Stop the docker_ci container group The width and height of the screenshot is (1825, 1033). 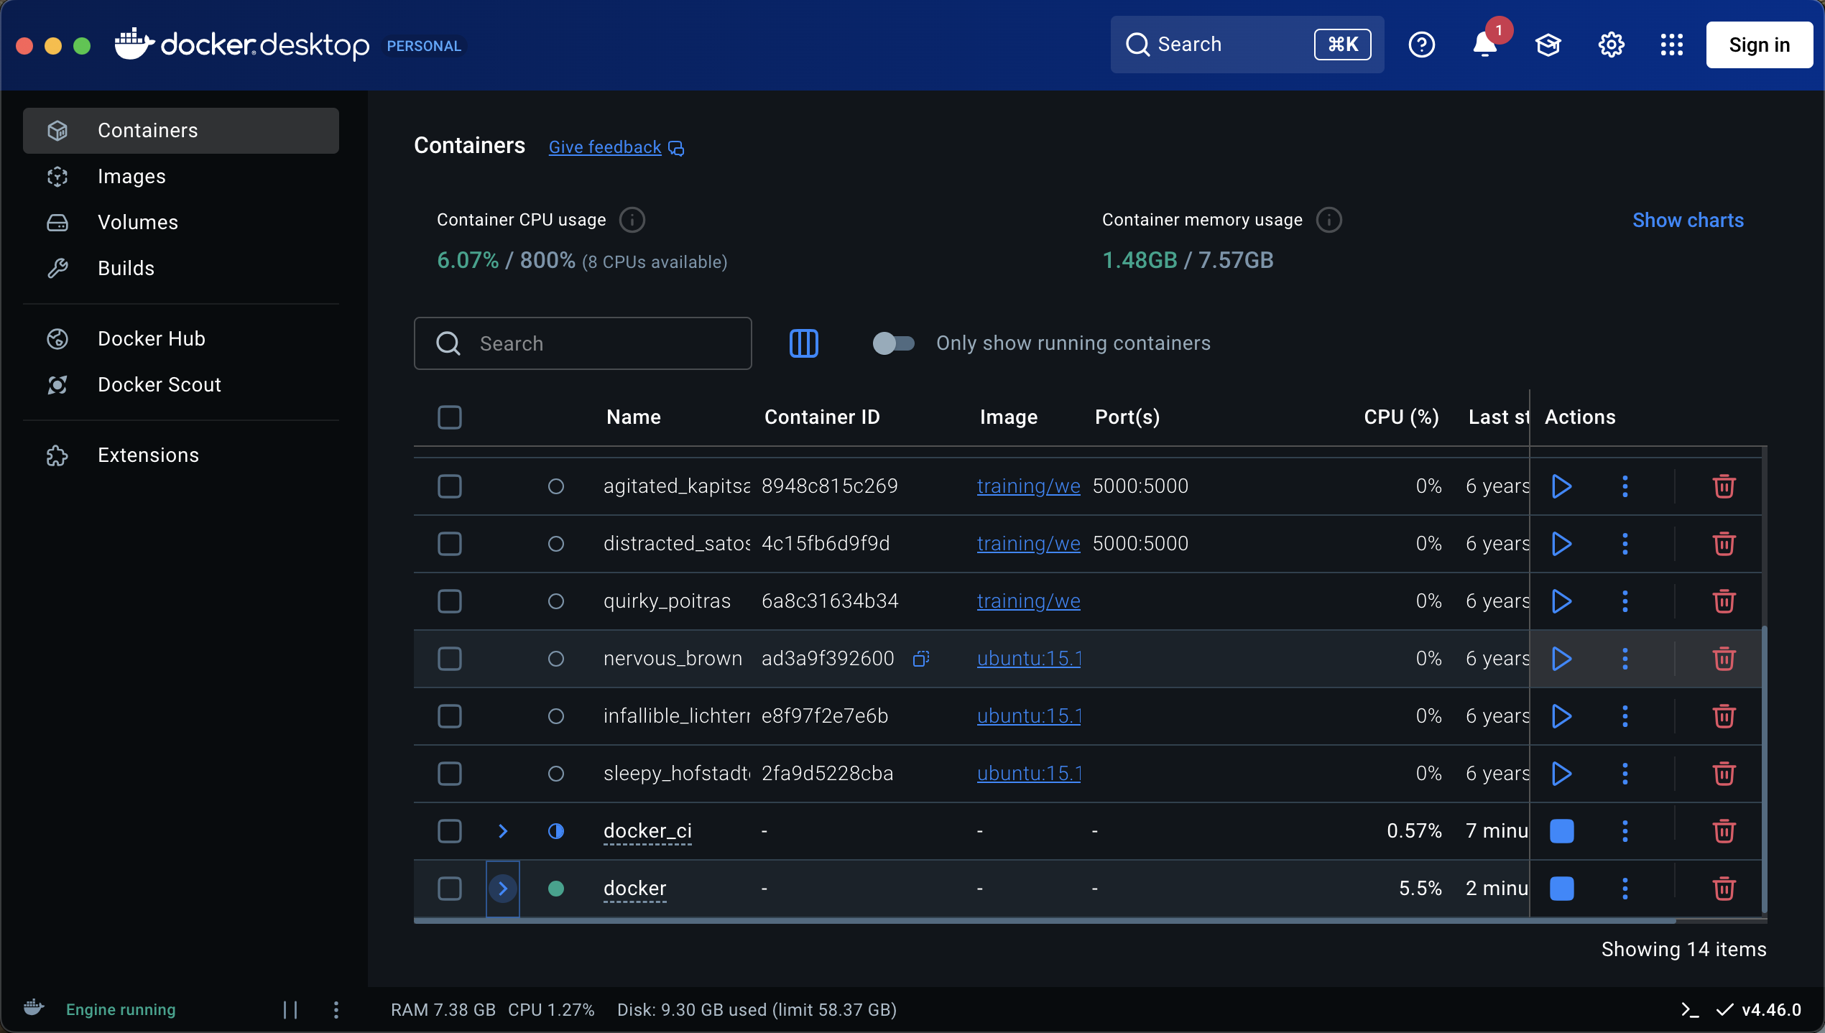coord(1561,831)
